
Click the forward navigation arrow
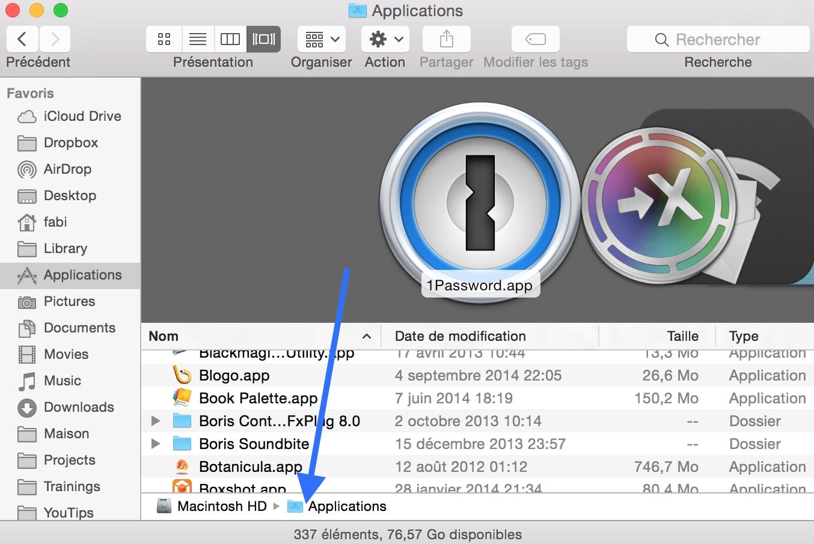(x=55, y=40)
